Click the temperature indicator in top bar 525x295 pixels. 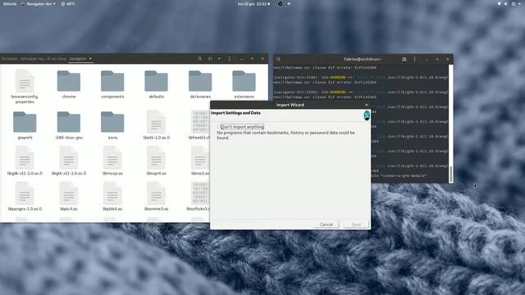coord(68,4)
